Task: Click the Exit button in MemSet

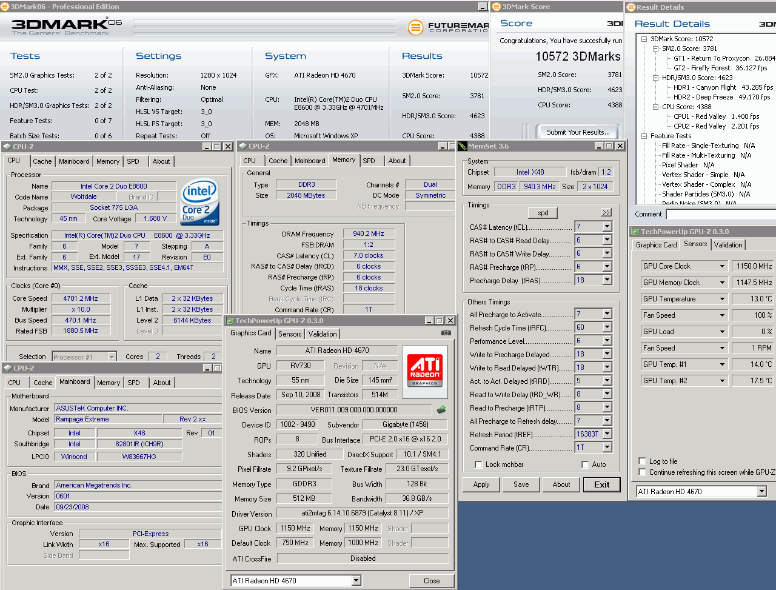Action: point(602,484)
